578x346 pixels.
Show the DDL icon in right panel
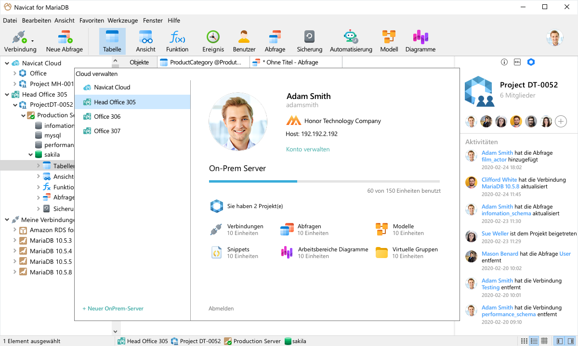click(517, 62)
